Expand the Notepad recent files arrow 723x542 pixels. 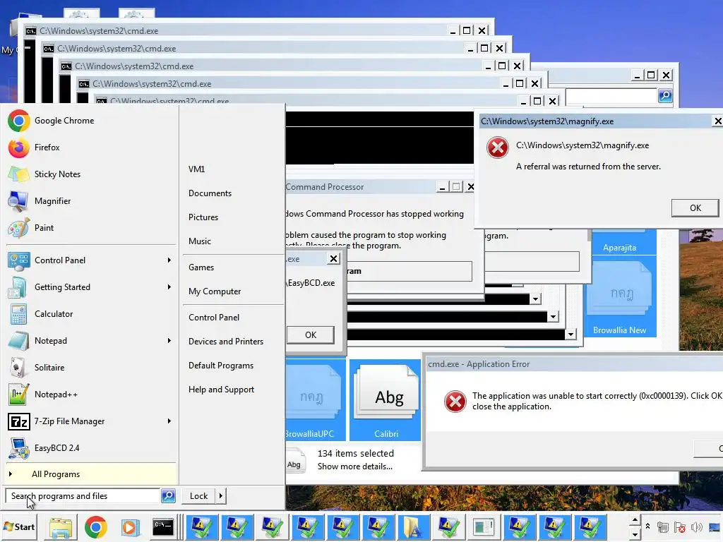tap(169, 341)
